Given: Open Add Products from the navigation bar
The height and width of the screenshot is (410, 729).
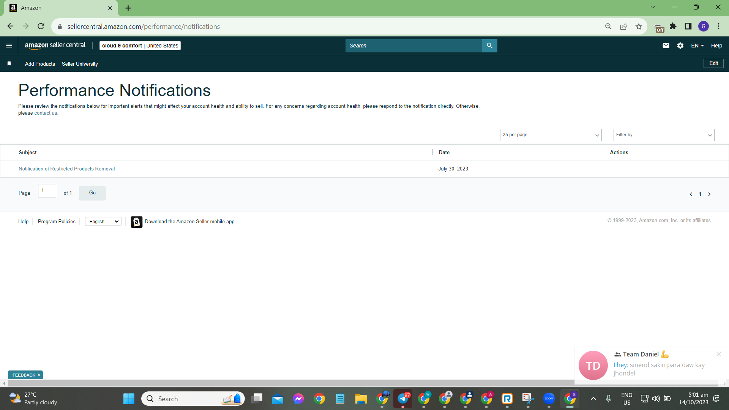Looking at the screenshot, I should pyautogui.click(x=40, y=64).
